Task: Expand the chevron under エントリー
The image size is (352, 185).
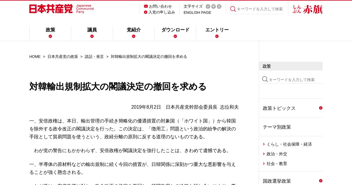Action: pos(217,36)
